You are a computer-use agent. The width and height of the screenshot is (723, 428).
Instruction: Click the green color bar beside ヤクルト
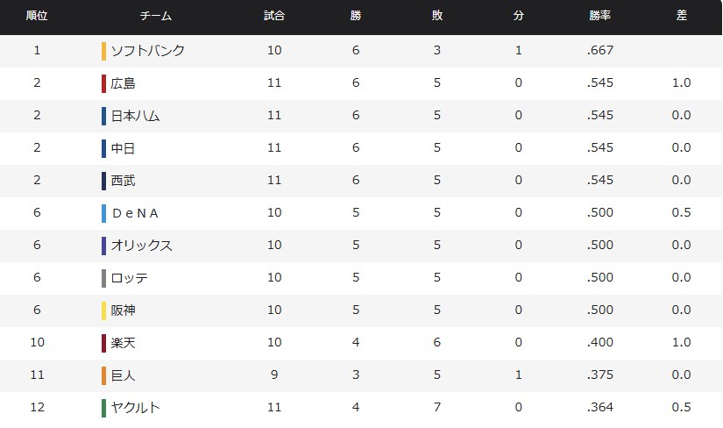pos(103,408)
